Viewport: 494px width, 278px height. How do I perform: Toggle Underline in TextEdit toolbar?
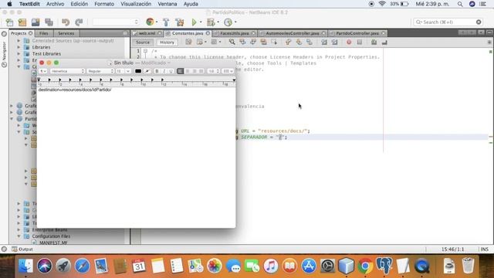click(x=171, y=71)
